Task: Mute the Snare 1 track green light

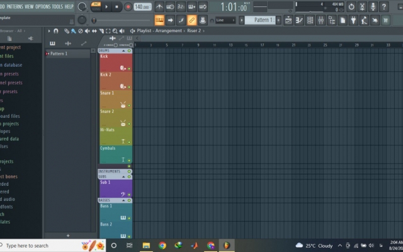Action: click(129, 105)
